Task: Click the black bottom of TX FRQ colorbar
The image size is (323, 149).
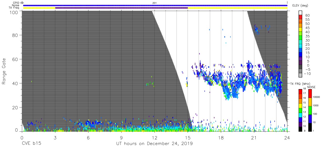Action: tap(300, 129)
